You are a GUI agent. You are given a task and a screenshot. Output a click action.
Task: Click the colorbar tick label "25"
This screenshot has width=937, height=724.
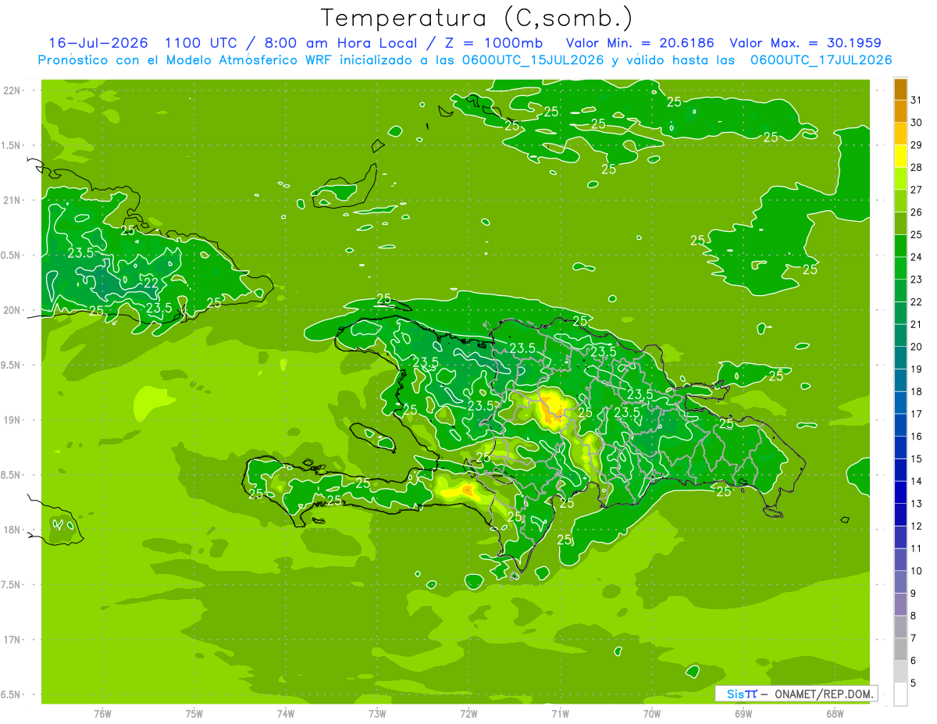point(917,234)
